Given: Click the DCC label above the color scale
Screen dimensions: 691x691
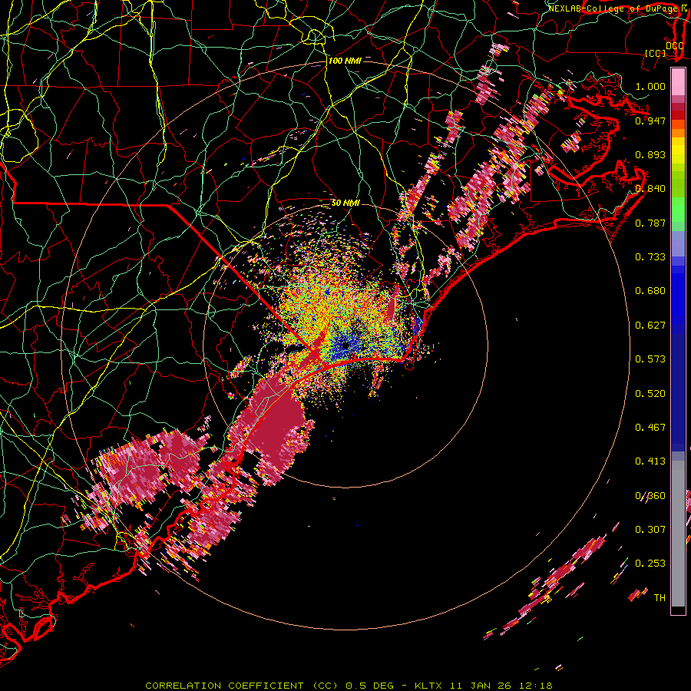Looking at the screenshot, I should [x=675, y=46].
